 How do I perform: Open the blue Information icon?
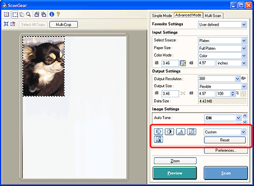(52, 14)
